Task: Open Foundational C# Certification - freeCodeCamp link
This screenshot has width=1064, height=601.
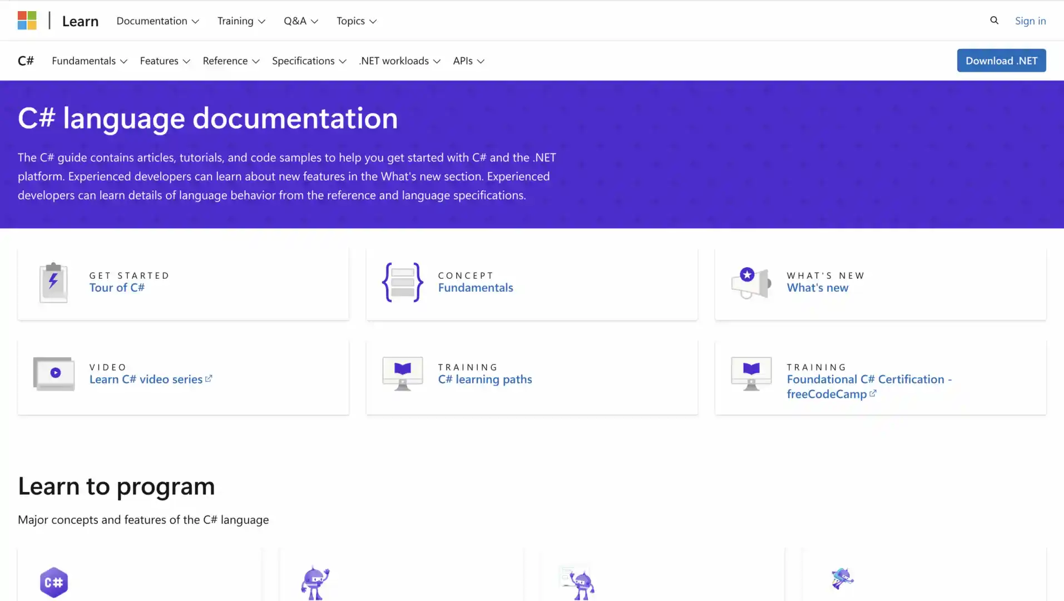Action: click(x=869, y=386)
